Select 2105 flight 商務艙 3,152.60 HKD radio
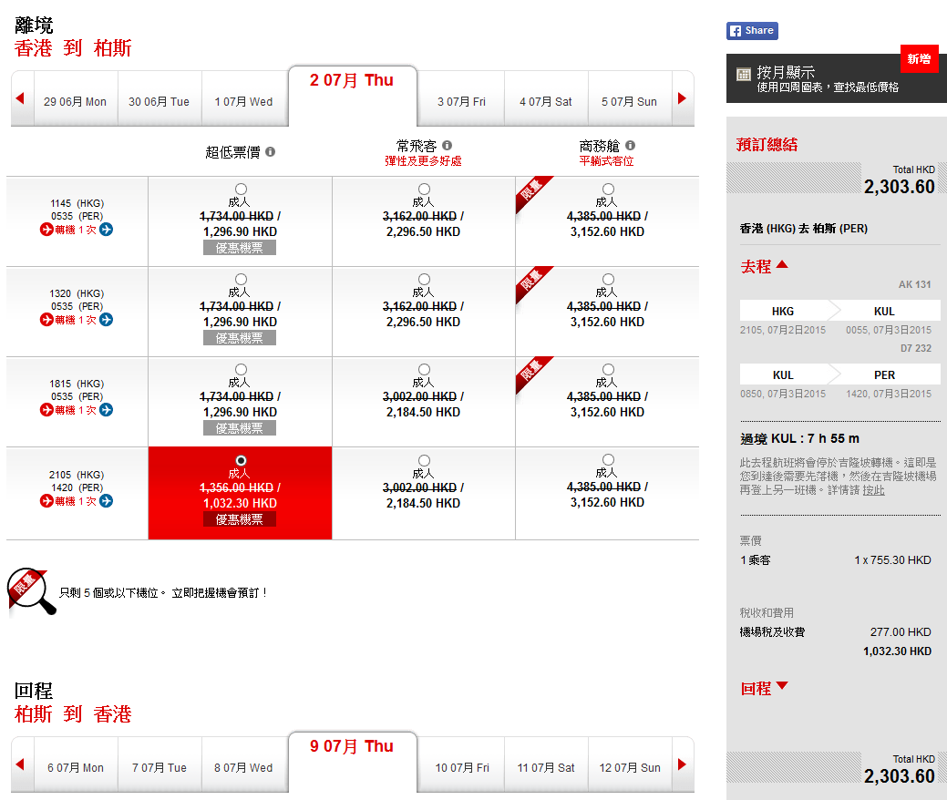The image size is (947, 800). pyautogui.click(x=608, y=460)
